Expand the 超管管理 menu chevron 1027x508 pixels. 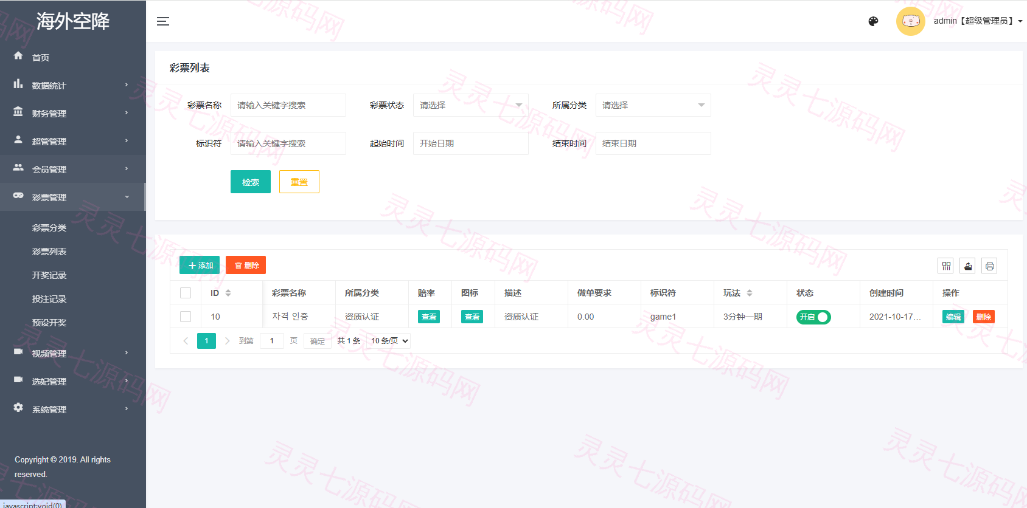click(127, 140)
